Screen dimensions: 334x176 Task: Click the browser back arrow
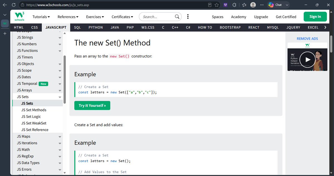point(5,5)
